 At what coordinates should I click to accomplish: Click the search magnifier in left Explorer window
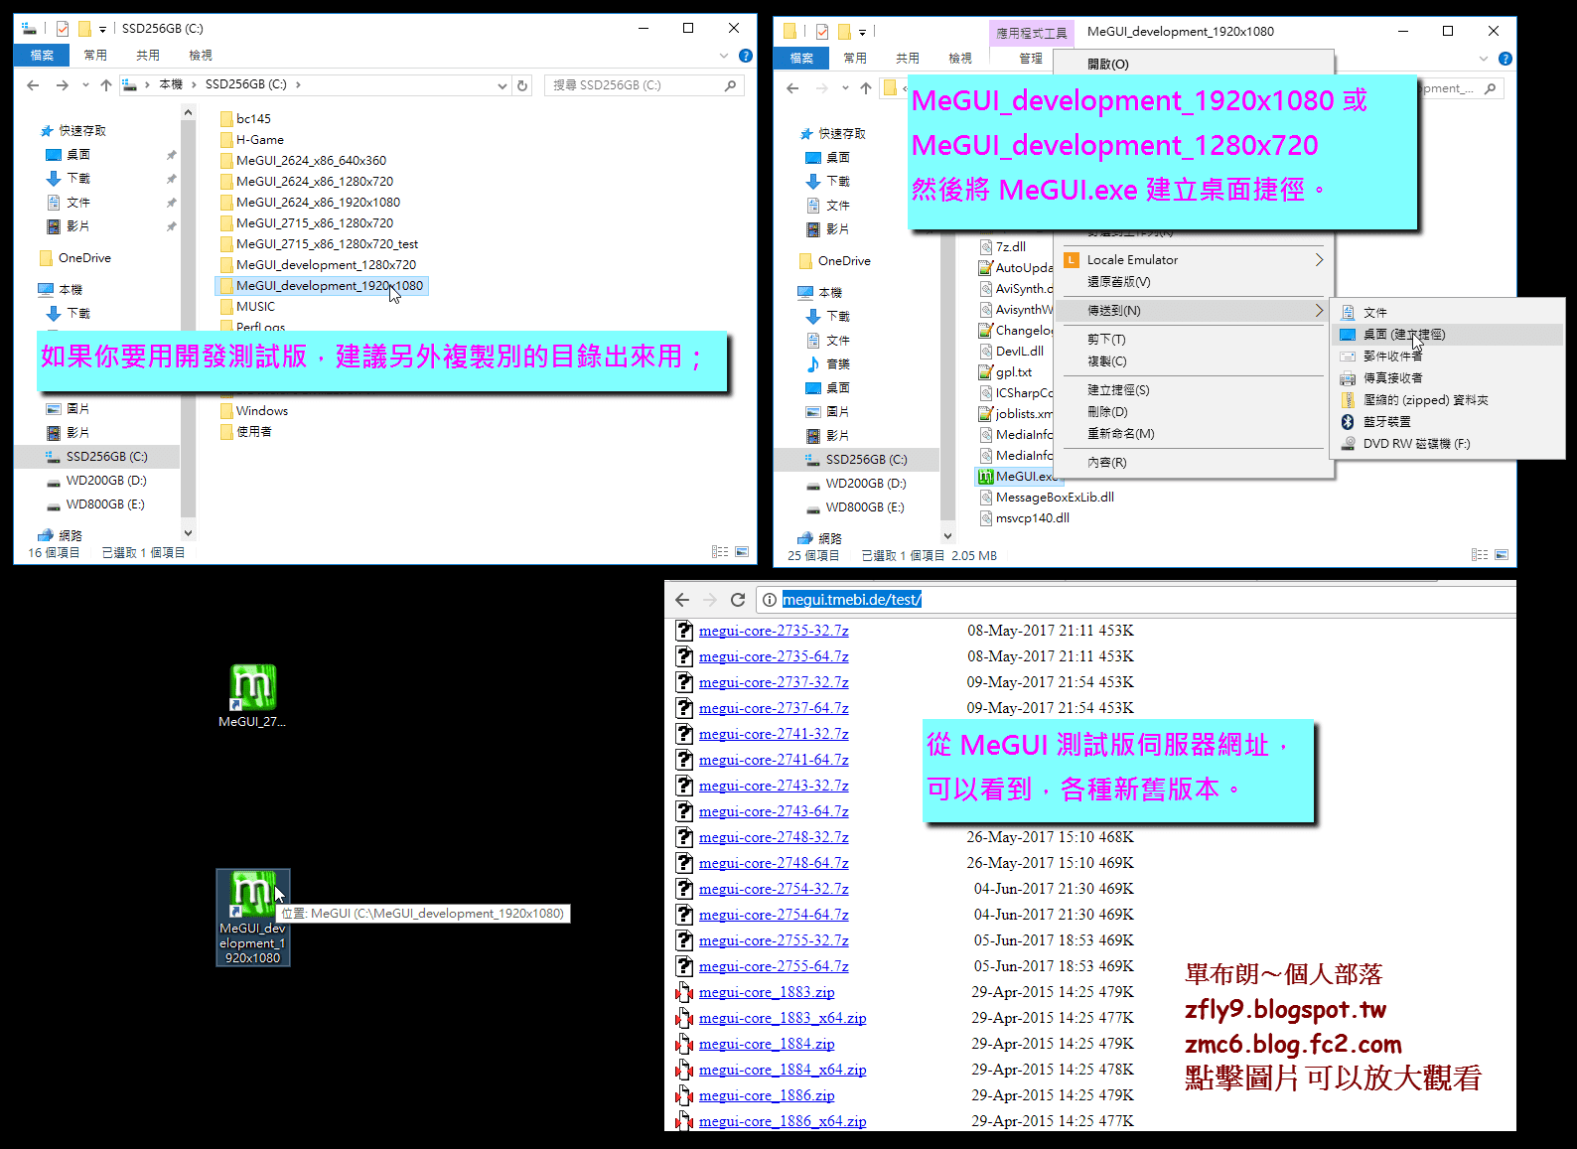click(730, 85)
